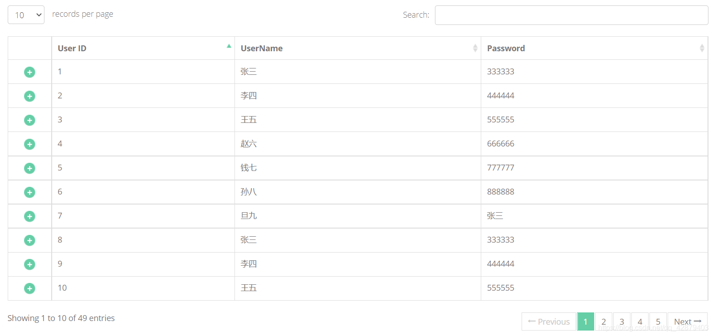Expand row details for User ID 9
Viewport: 713px width, 336px height.
tap(29, 264)
